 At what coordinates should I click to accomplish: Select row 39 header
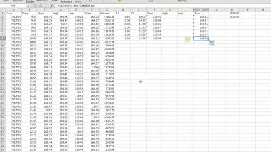3,149
